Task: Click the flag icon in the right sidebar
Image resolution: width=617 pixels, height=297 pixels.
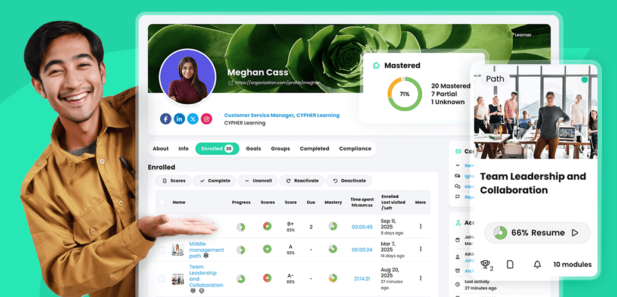Action: pos(457,196)
